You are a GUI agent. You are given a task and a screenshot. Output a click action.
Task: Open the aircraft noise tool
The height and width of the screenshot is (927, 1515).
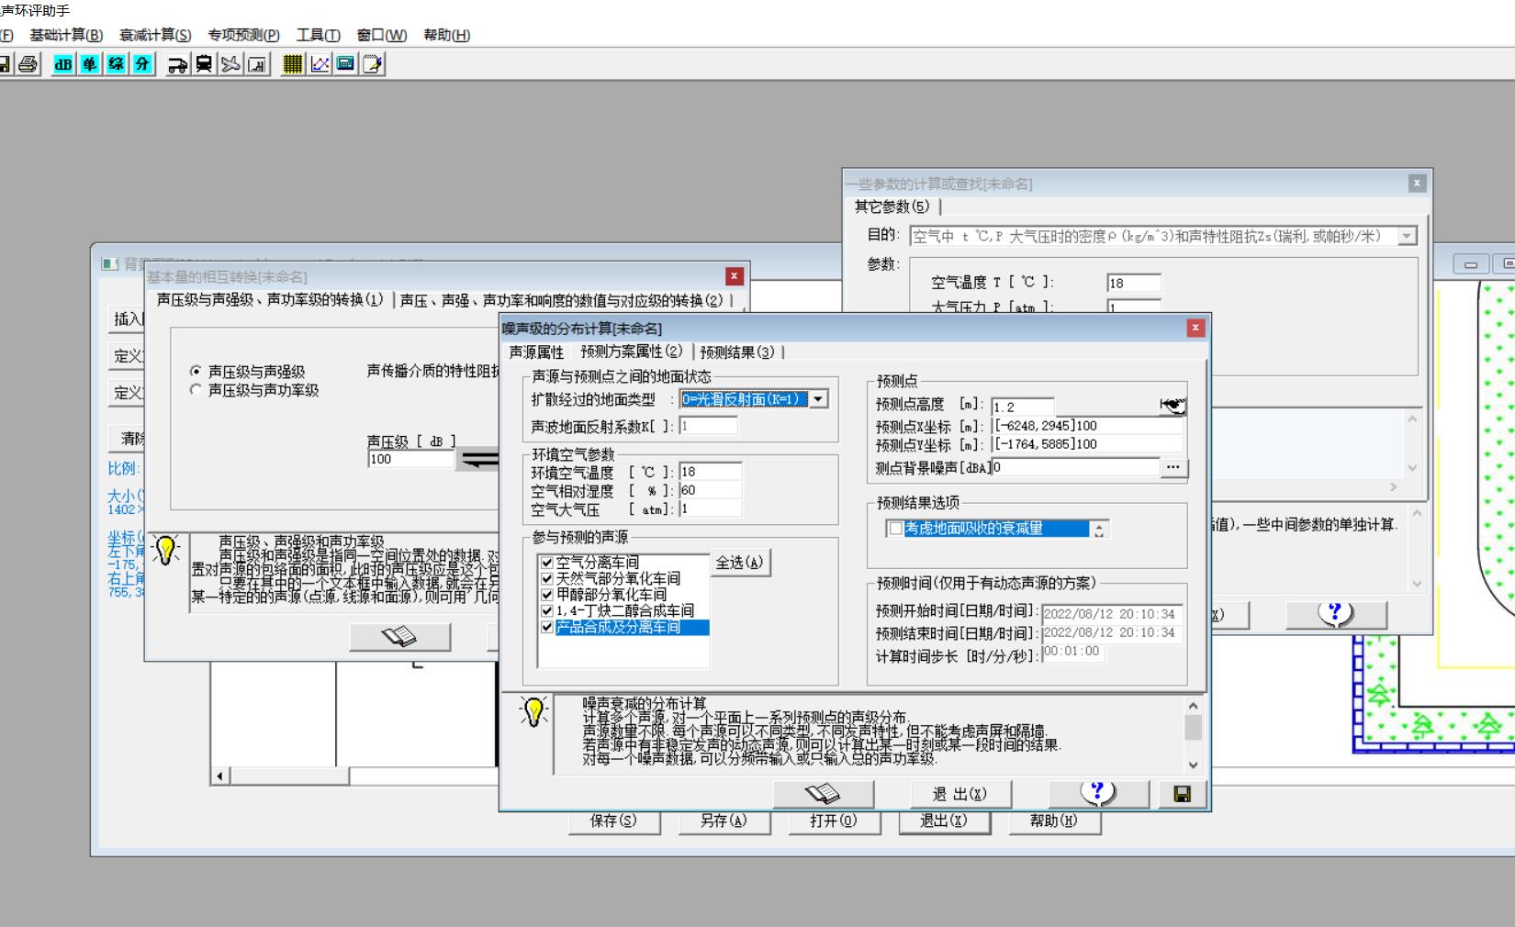pyautogui.click(x=230, y=64)
